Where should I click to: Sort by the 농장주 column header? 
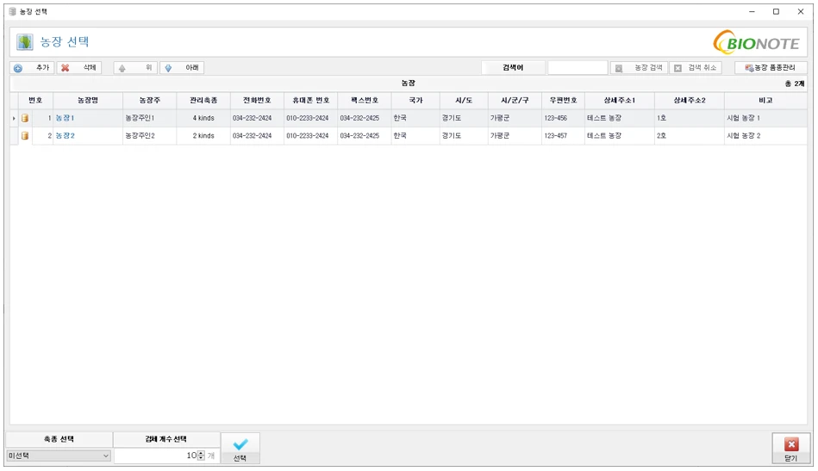point(150,101)
